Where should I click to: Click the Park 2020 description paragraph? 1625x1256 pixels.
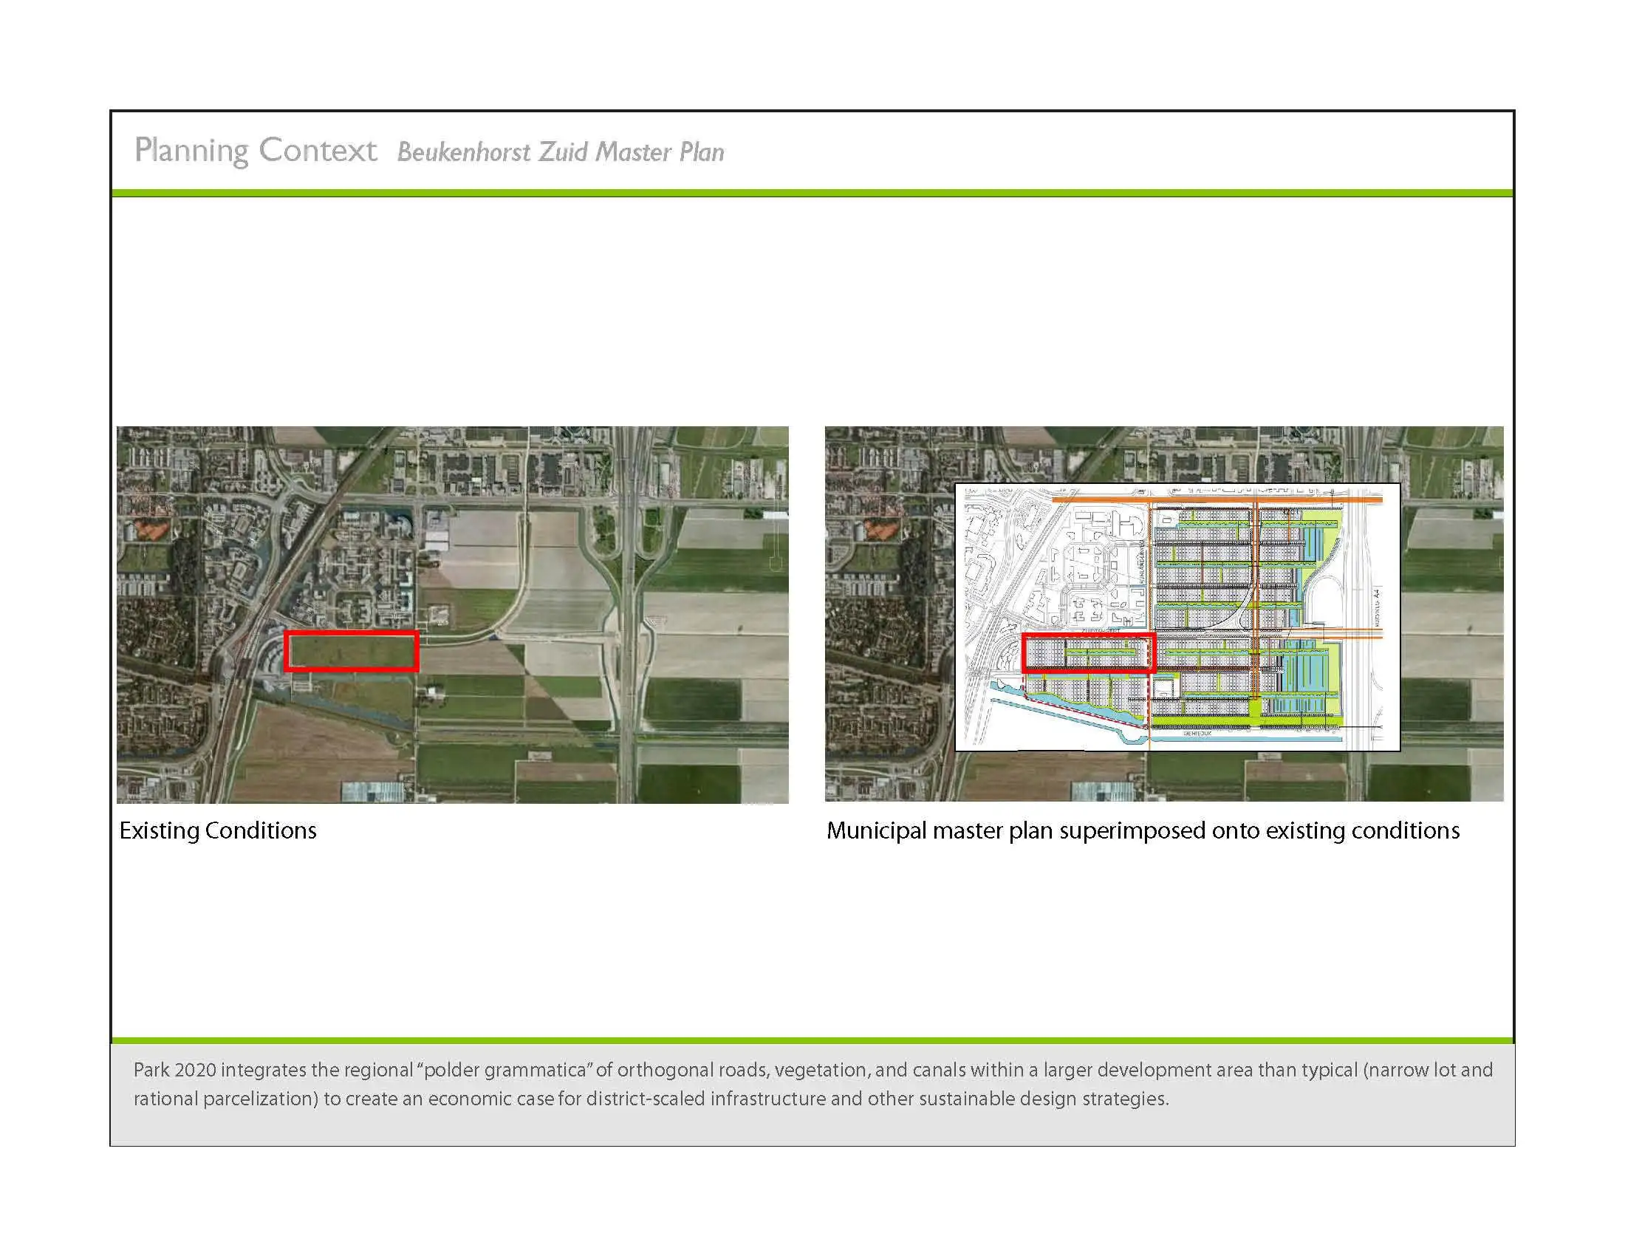813,1084
